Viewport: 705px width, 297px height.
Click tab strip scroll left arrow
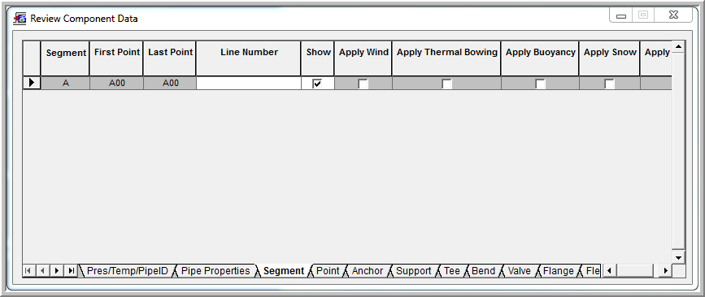tap(609, 270)
